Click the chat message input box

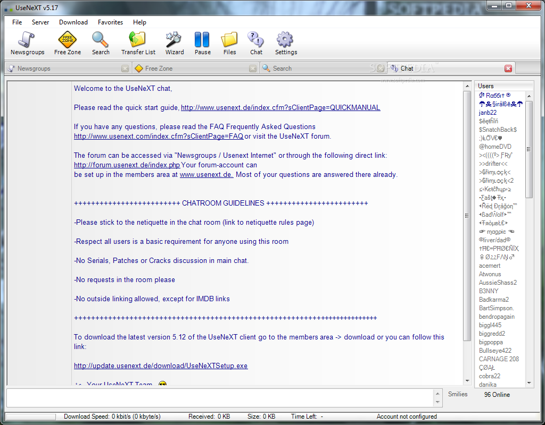(x=220, y=397)
